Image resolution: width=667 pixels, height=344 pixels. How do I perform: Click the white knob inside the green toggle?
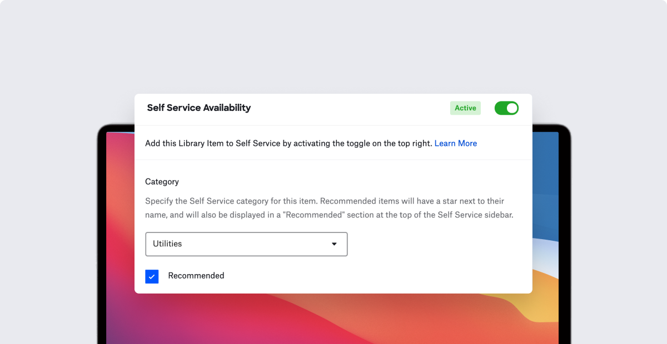pos(511,108)
